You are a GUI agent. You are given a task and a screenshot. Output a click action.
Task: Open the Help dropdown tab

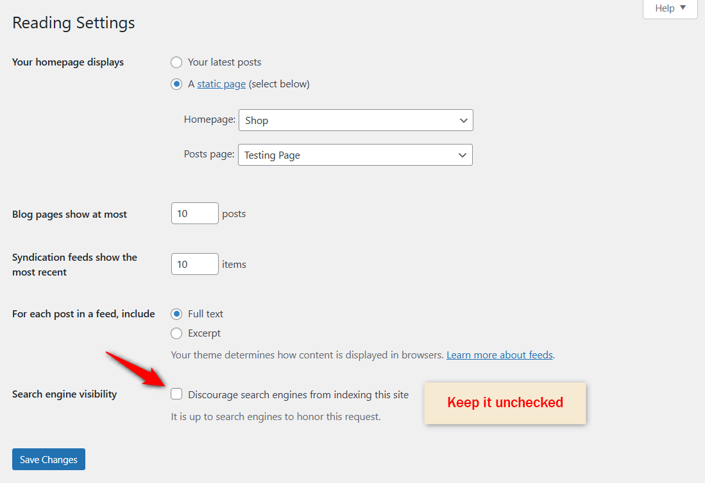[x=670, y=8]
